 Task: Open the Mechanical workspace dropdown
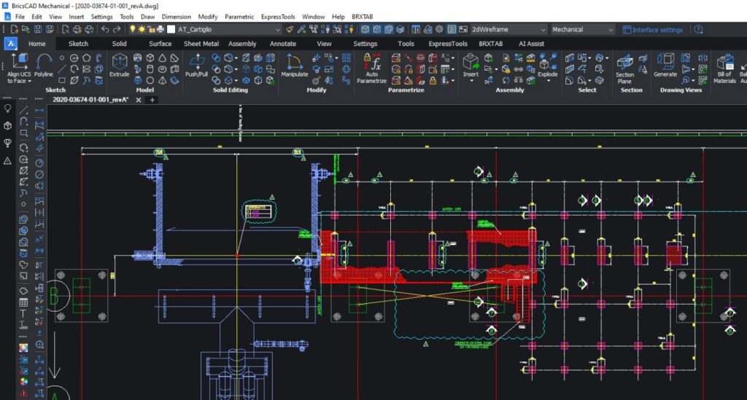(x=610, y=30)
